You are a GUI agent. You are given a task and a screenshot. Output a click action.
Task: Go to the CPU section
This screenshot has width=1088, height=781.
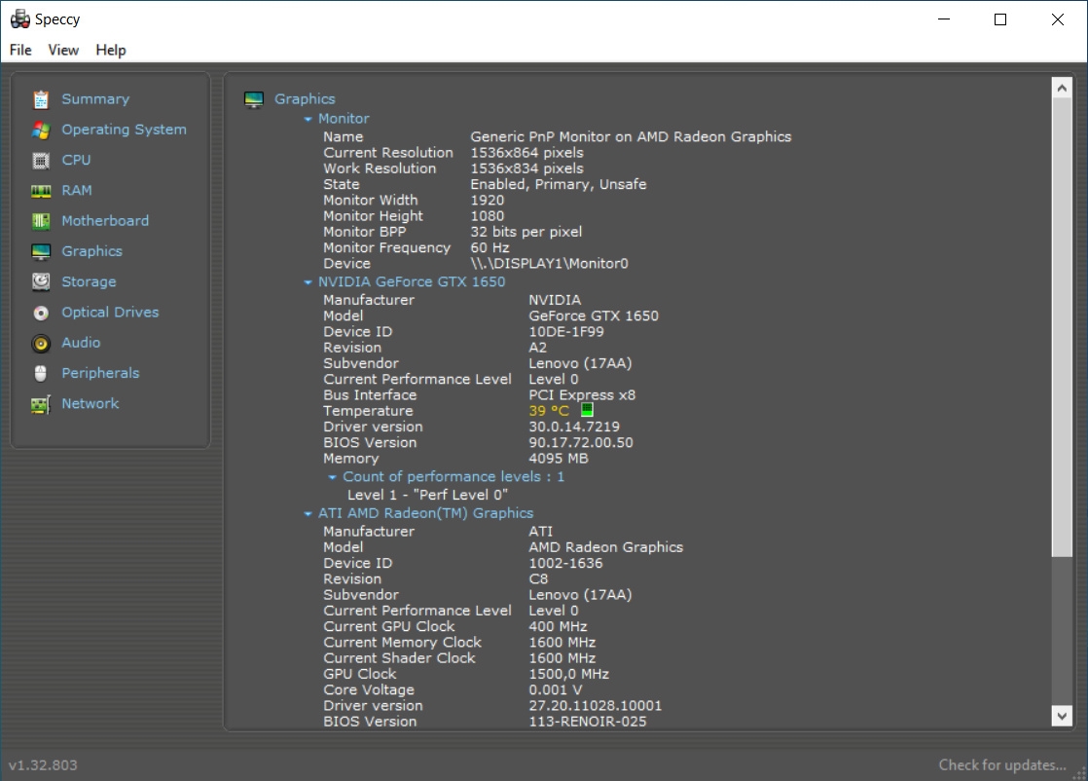point(76,161)
